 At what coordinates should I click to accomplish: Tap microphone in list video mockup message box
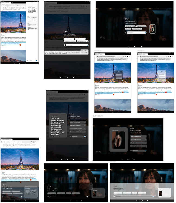click(145, 151)
